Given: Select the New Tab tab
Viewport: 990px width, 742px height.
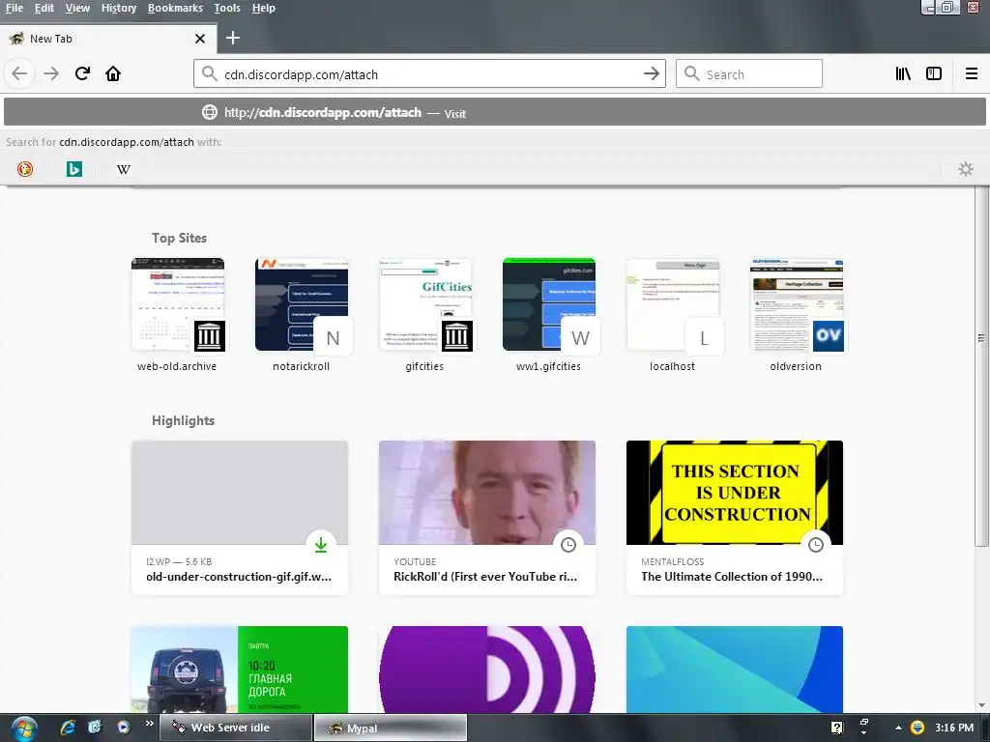Looking at the screenshot, I should click(107, 39).
